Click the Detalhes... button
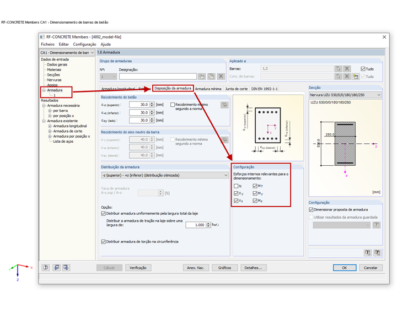Image resolution: width=419 pixels, height=314 pixels. tap(253, 268)
